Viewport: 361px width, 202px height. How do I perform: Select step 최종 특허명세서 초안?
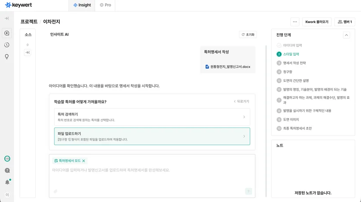click(294, 128)
